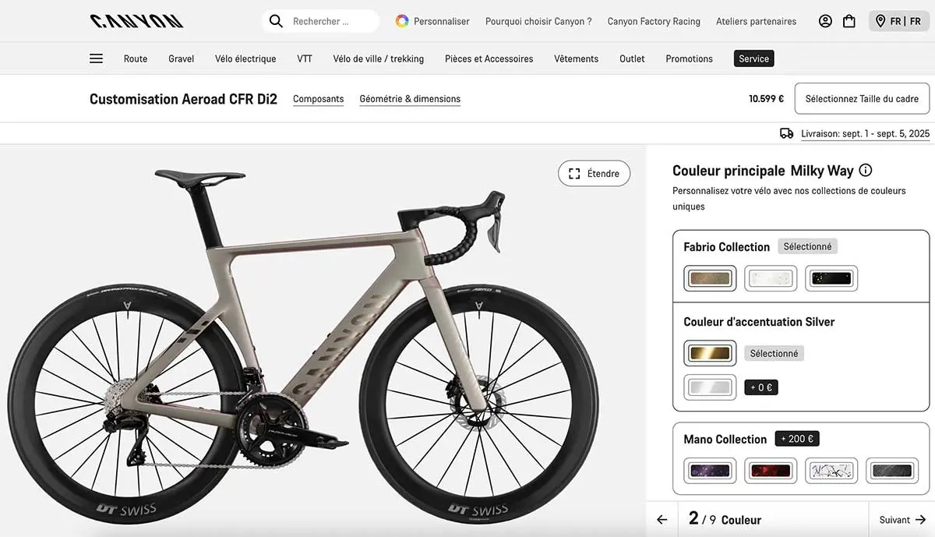Click the previous step arrow

[662, 520]
